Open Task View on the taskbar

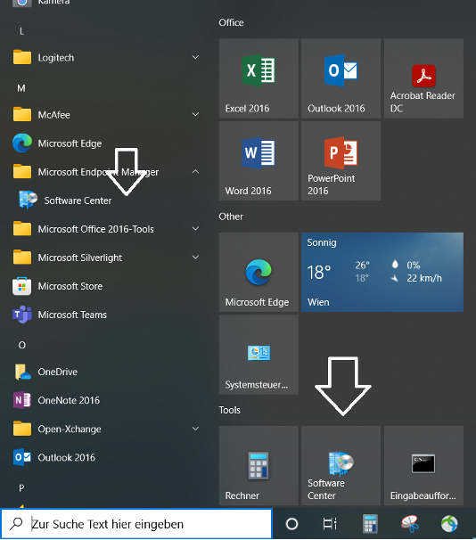click(330, 524)
